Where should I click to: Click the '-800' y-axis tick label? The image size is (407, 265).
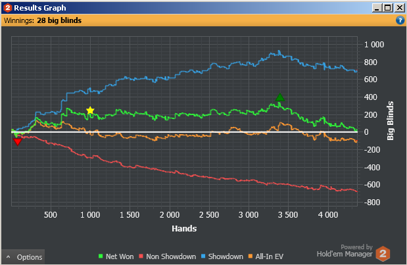tap(372, 202)
